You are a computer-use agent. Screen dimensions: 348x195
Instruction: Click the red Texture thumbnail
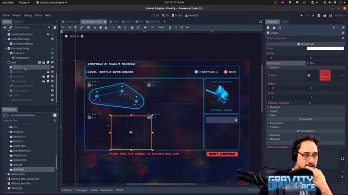[x=325, y=75]
